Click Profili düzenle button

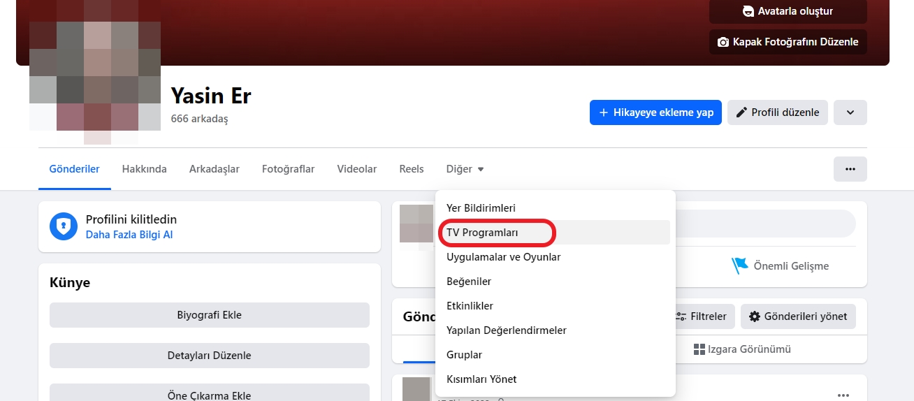(778, 112)
